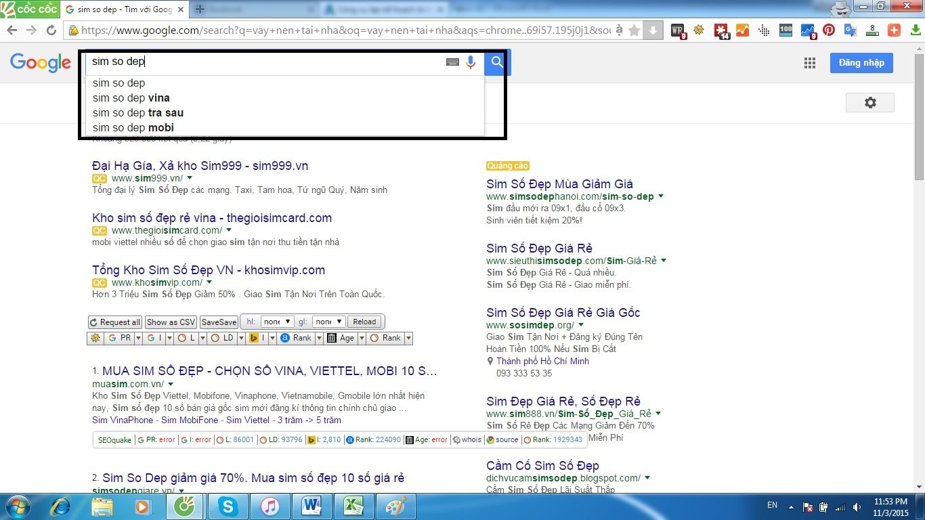
Task: Click the SEOquake Reload button
Action: tap(364, 322)
